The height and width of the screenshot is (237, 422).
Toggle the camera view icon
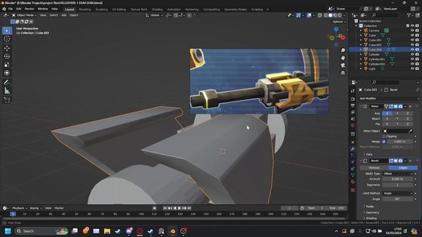343,65
